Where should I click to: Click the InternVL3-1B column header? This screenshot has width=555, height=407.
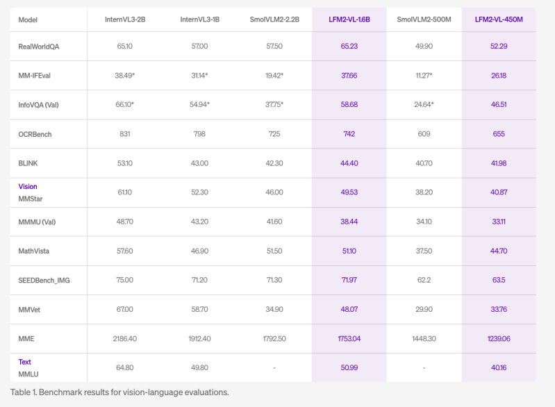(199, 19)
